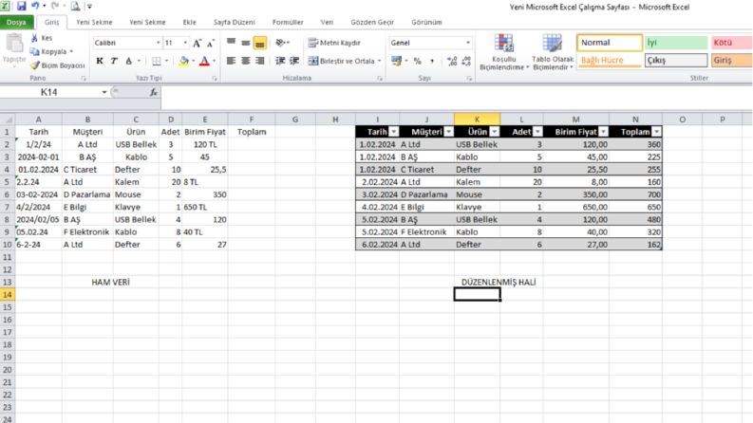Viewport: 753px width, 423px height.
Task: Select the row 14 header
Action: pos(8,294)
